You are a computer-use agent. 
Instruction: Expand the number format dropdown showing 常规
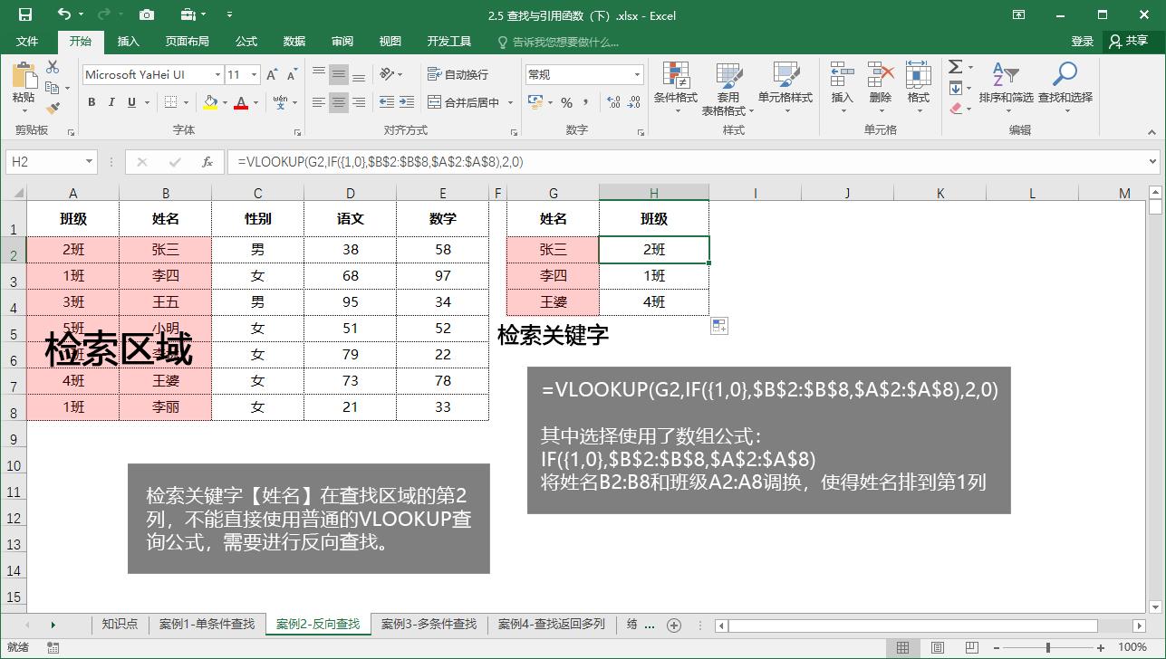click(637, 73)
